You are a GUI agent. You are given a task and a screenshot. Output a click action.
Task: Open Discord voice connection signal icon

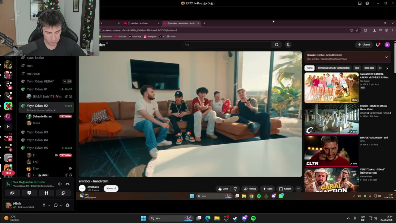8,184
